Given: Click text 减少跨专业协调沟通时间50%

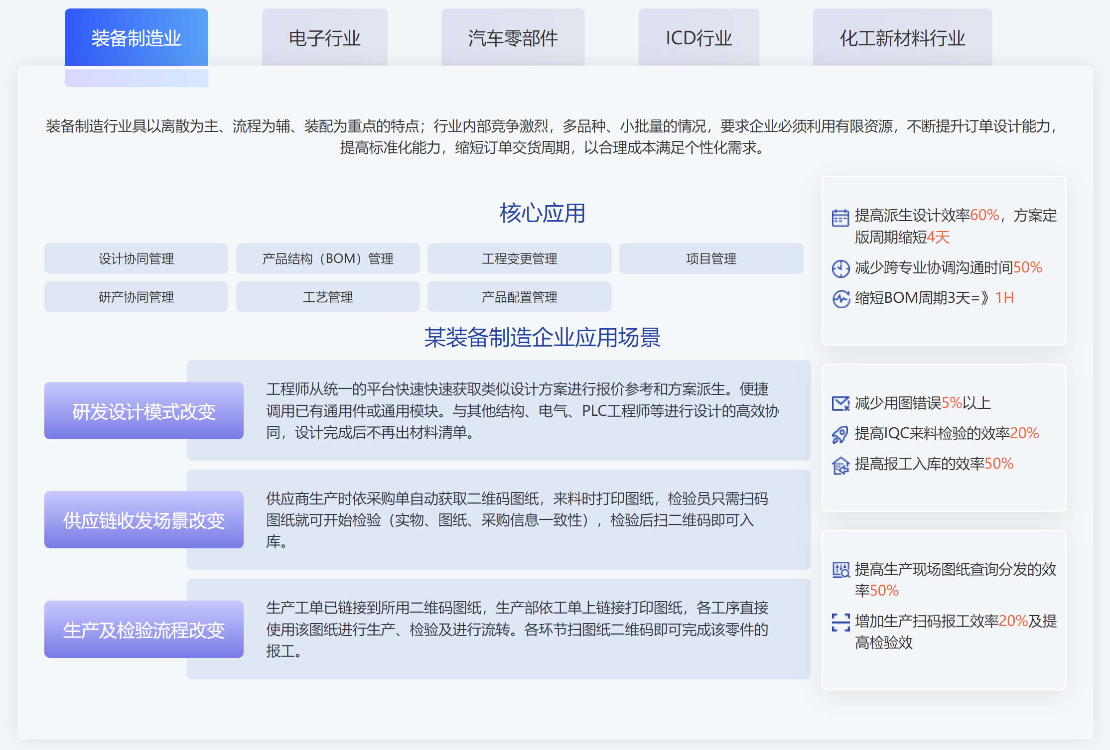Looking at the screenshot, I should 949,267.
